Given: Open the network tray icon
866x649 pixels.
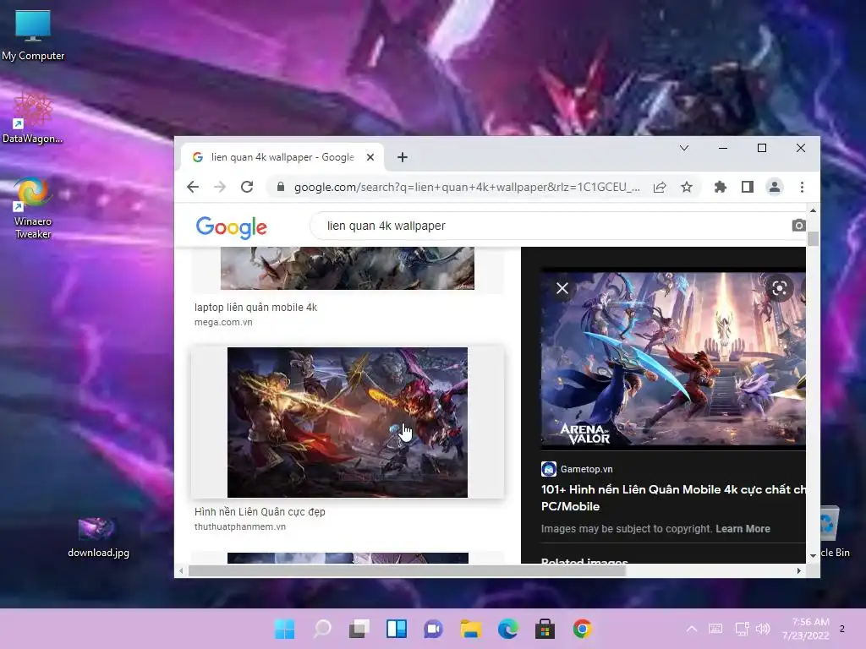Looking at the screenshot, I should pyautogui.click(x=742, y=629).
